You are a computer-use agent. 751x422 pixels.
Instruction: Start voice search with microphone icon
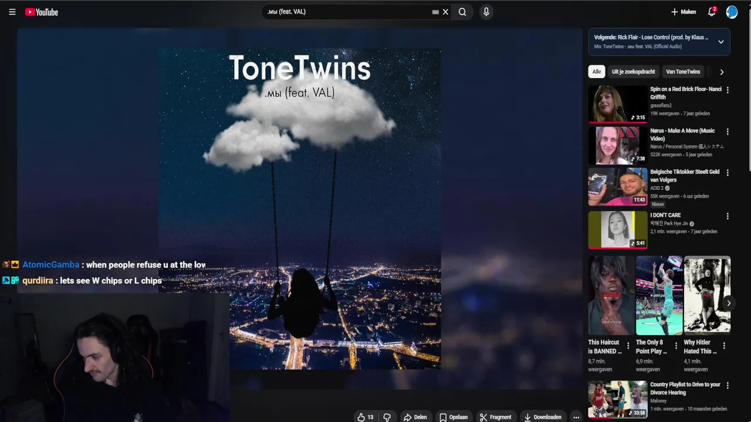(x=486, y=12)
